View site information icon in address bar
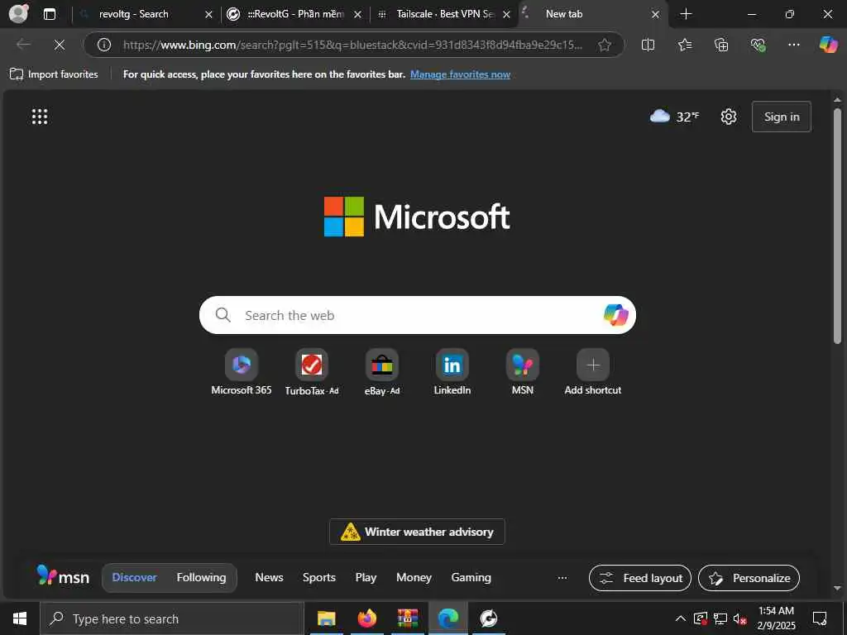This screenshot has height=635, width=847. pyautogui.click(x=104, y=45)
